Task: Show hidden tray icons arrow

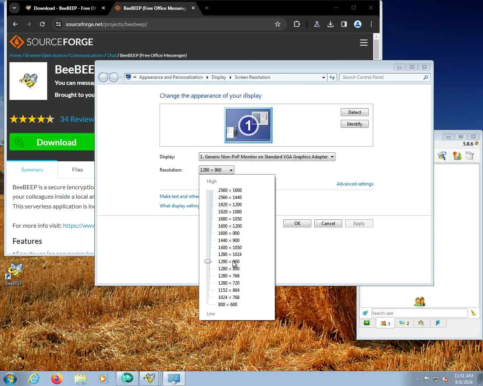Action: [x=417, y=379]
